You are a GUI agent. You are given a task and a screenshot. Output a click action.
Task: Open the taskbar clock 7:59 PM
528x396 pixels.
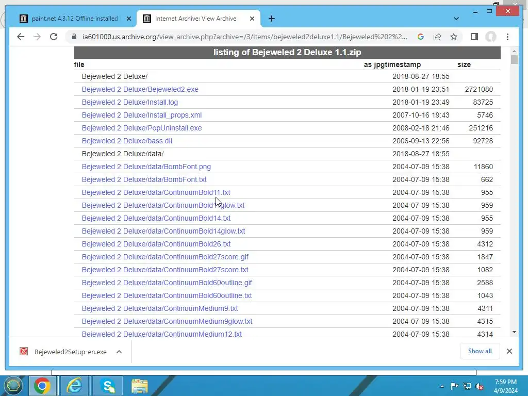click(505, 386)
